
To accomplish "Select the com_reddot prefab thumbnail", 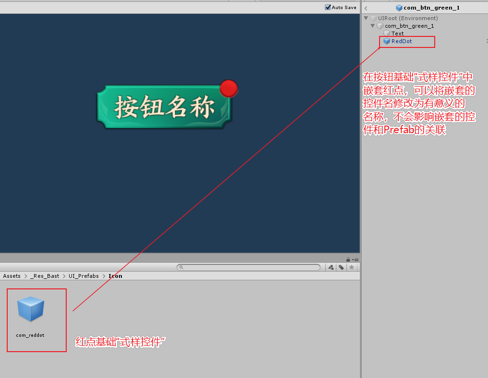I will point(31,309).
